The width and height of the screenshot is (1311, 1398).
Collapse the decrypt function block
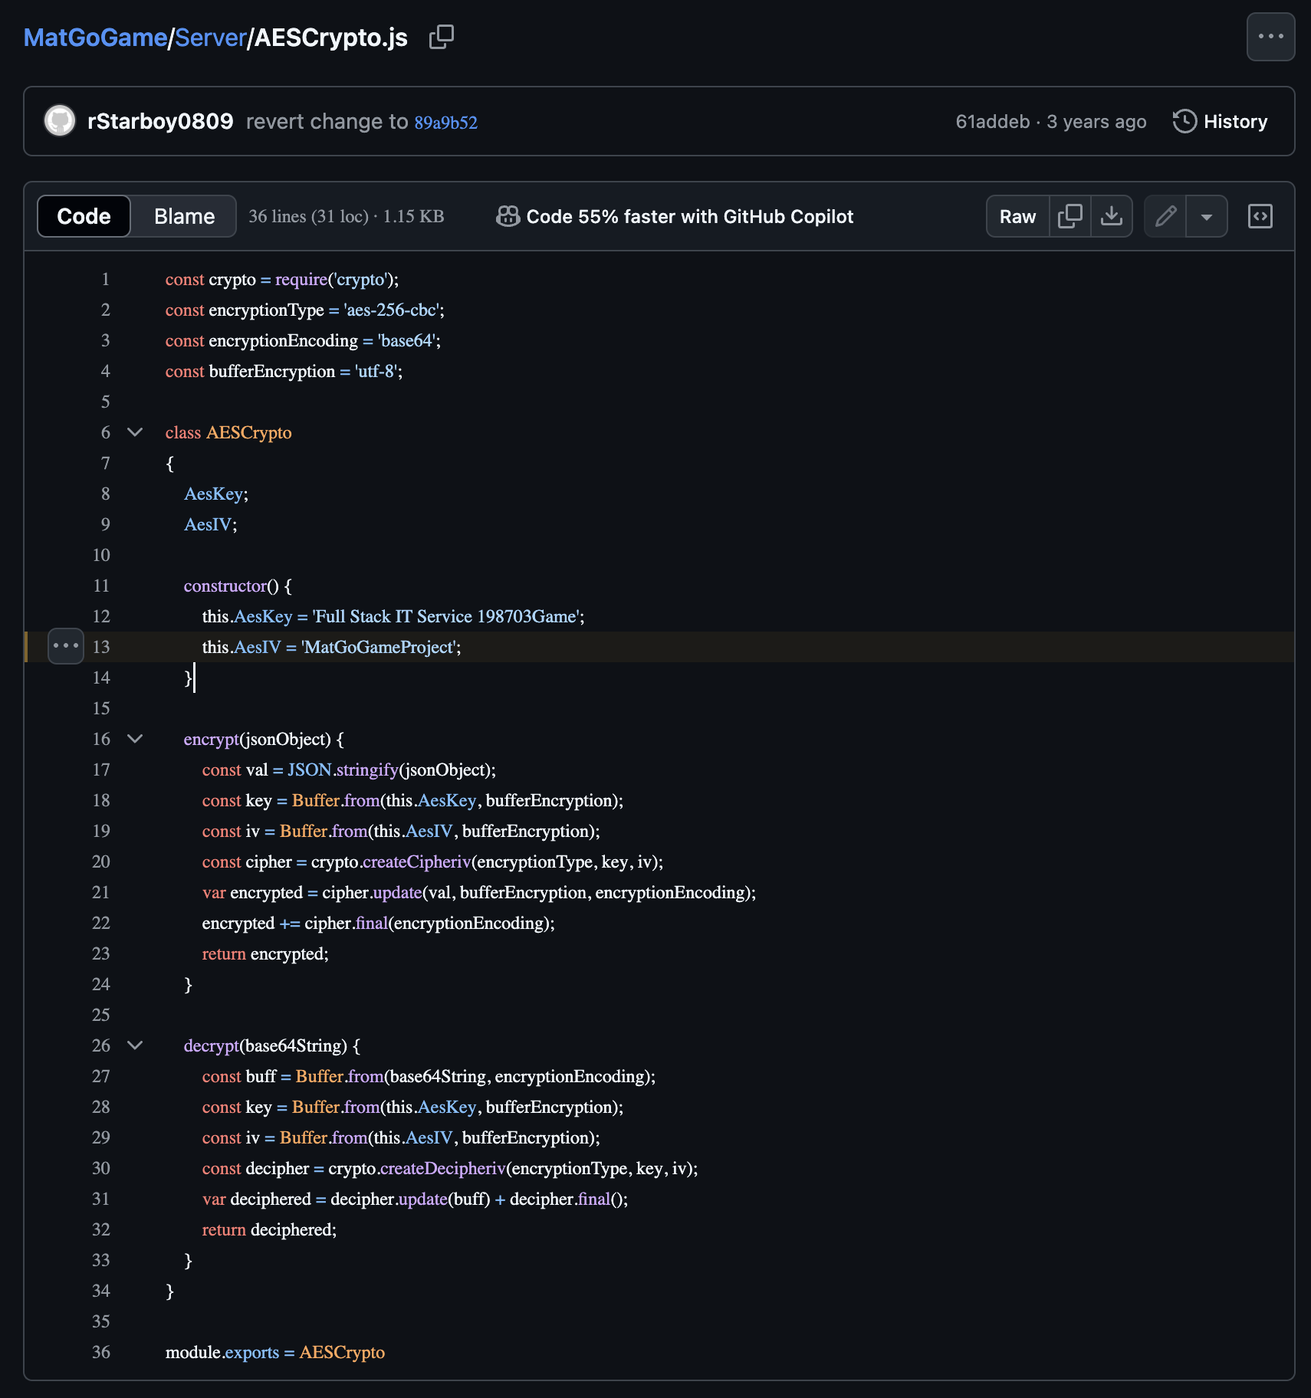tap(135, 1045)
